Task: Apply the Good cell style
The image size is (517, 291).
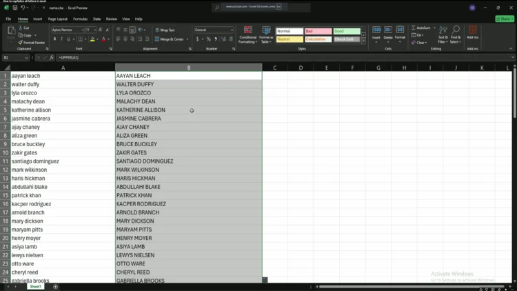Action: coord(347,31)
